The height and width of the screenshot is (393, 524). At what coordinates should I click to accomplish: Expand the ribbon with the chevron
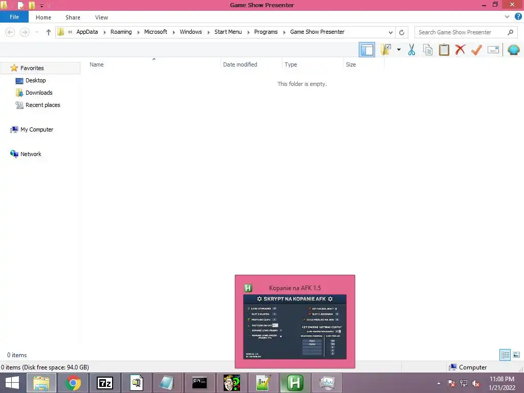tap(507, 17)
